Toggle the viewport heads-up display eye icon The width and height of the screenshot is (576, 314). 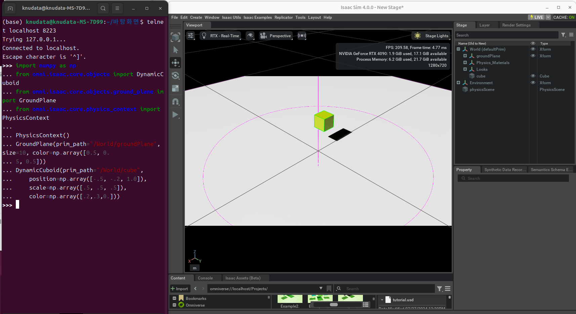pyautogui.click(x=250, y=36)
